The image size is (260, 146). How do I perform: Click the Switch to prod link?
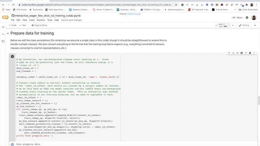(134, 14)
